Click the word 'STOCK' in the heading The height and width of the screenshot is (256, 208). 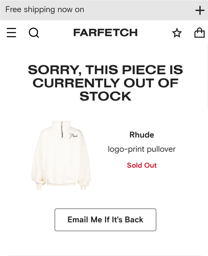click(x=105, y=96)
